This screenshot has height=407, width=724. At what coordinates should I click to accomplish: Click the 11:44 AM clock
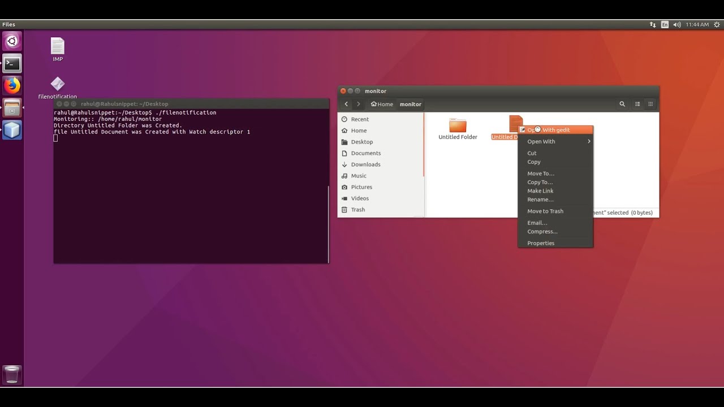[x=697, y=24]
